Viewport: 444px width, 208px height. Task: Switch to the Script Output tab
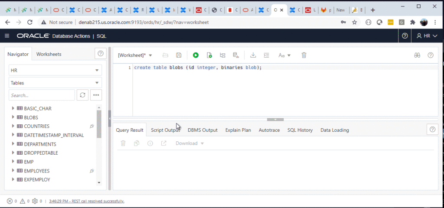click(165, 130)
